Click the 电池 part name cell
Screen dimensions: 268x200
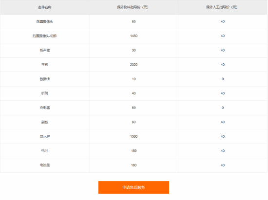click(45, 151)
